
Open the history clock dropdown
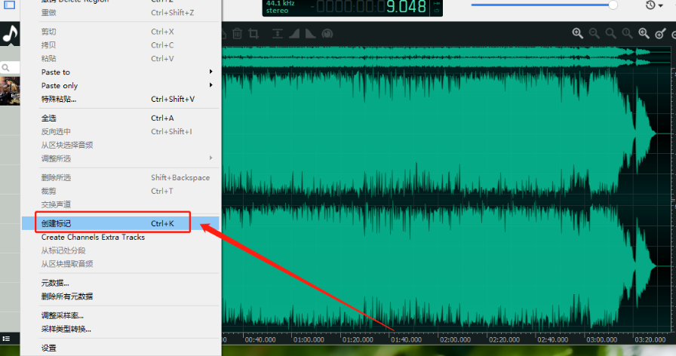point(654,5)
